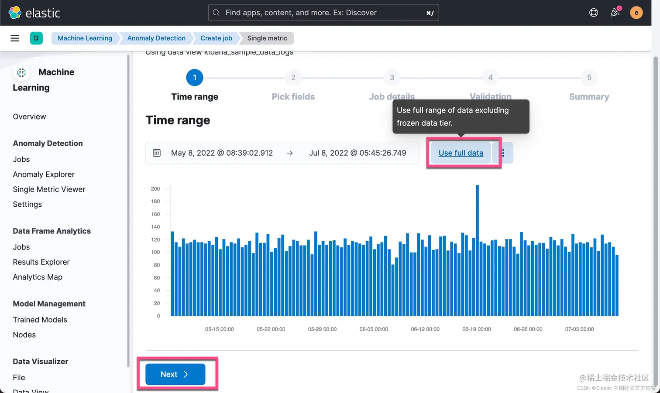Open Anomaly Detection Jobs

(21, 159)
